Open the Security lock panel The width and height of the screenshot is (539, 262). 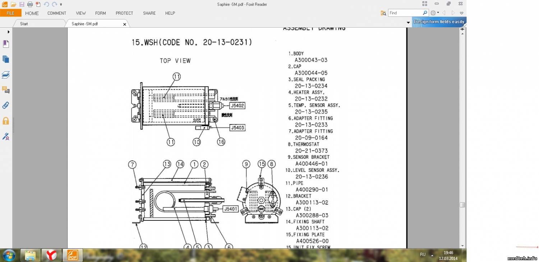(x=6, y=121)
